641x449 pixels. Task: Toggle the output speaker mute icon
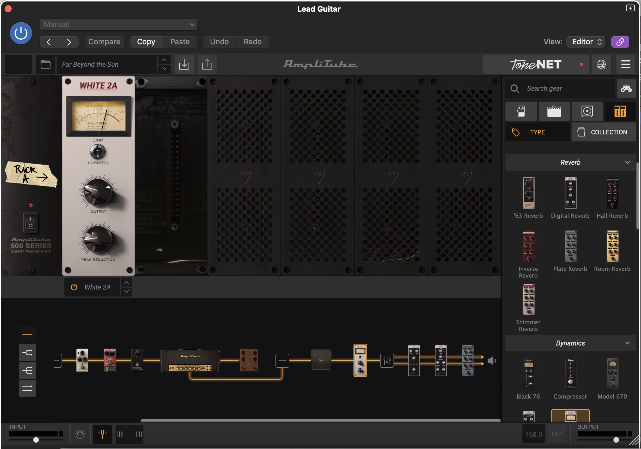(x=491, y=361)
